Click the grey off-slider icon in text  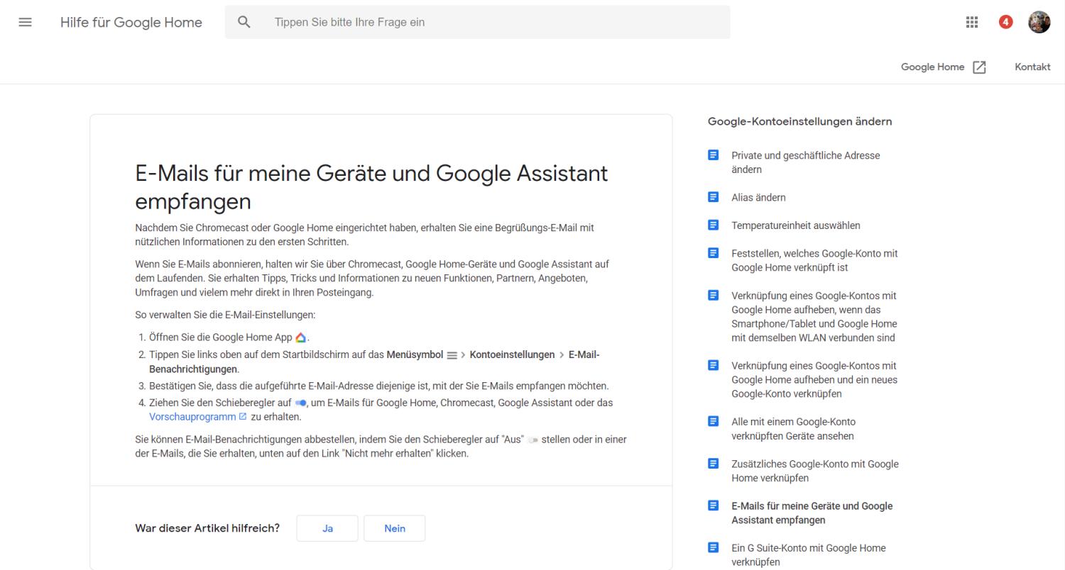click(533, 440)
